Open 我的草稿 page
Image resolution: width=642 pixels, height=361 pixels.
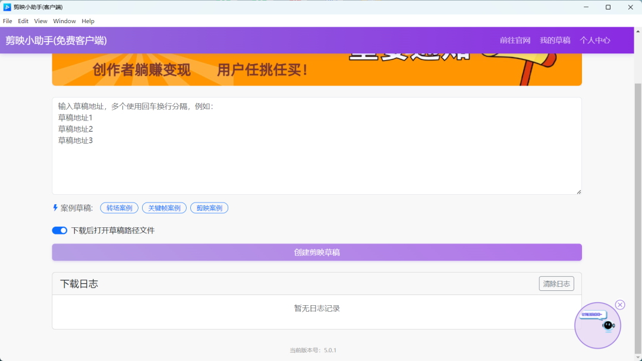[555, 40]
